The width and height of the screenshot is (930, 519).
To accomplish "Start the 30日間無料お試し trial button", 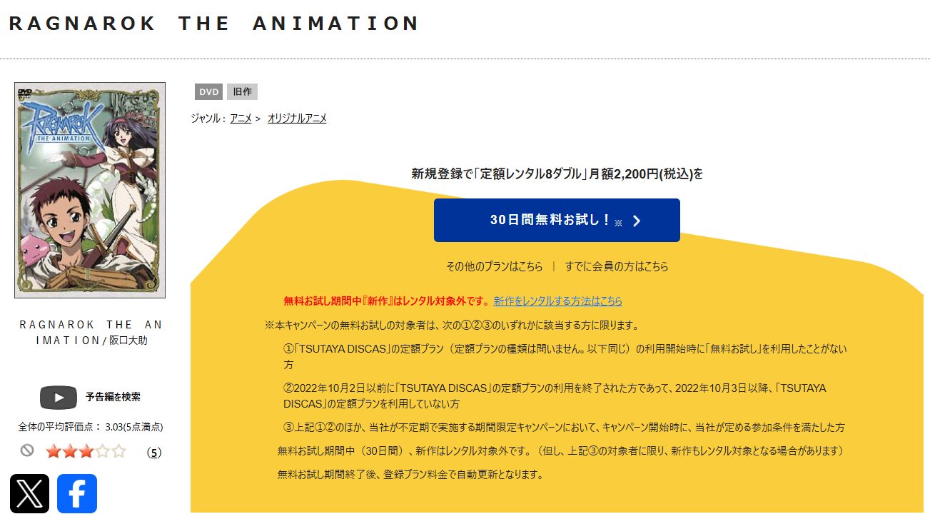I will click(557, 220).
